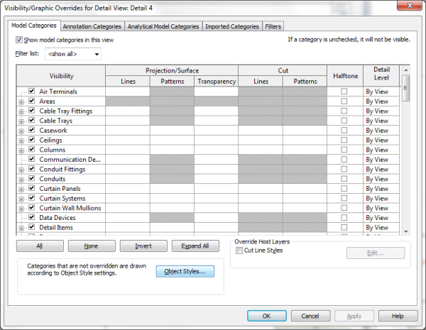This screenshot has width=426, height=330.
Task: Click Detail Level By View for Columns
Action: [381, 150]
